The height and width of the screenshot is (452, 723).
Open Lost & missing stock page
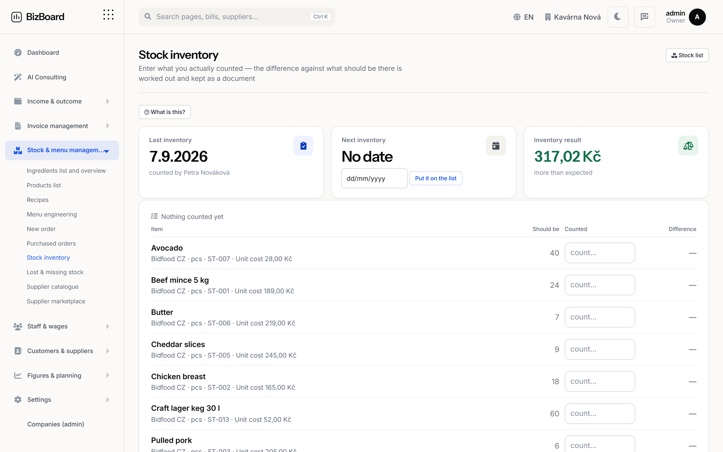(x=55, y=272)
